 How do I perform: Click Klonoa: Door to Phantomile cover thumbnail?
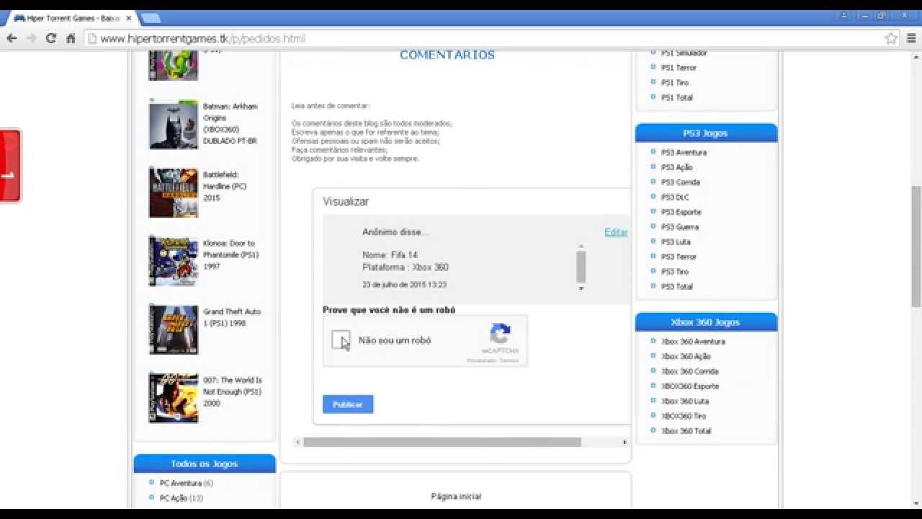tap(174, 261)
